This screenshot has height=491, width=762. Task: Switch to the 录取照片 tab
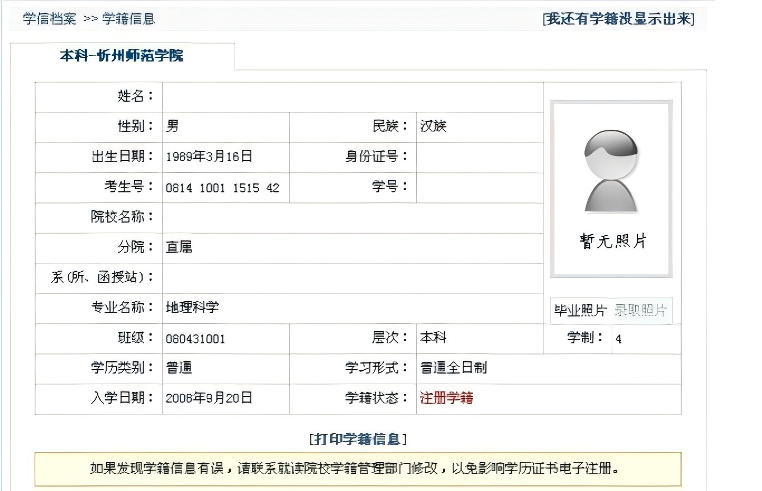click(640, 310)
